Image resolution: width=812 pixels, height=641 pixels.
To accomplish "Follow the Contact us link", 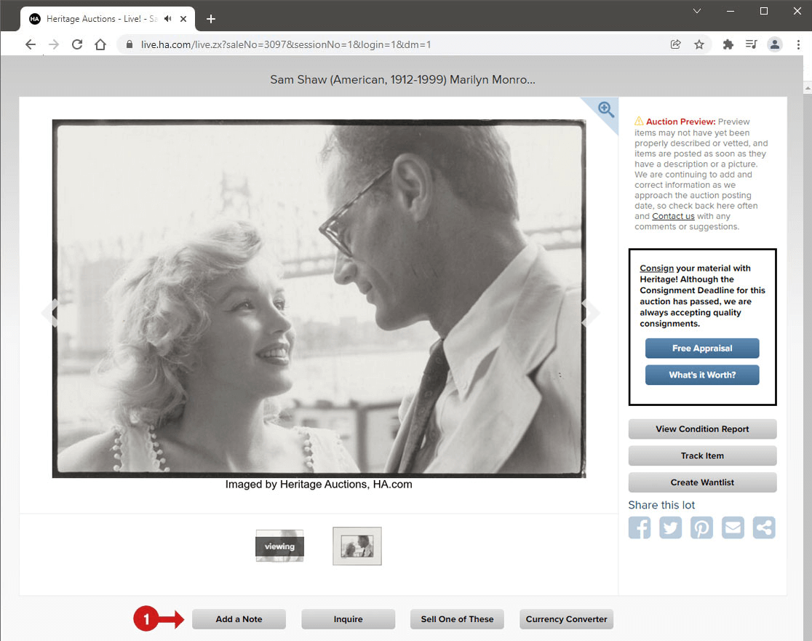I will coord(673,216).
